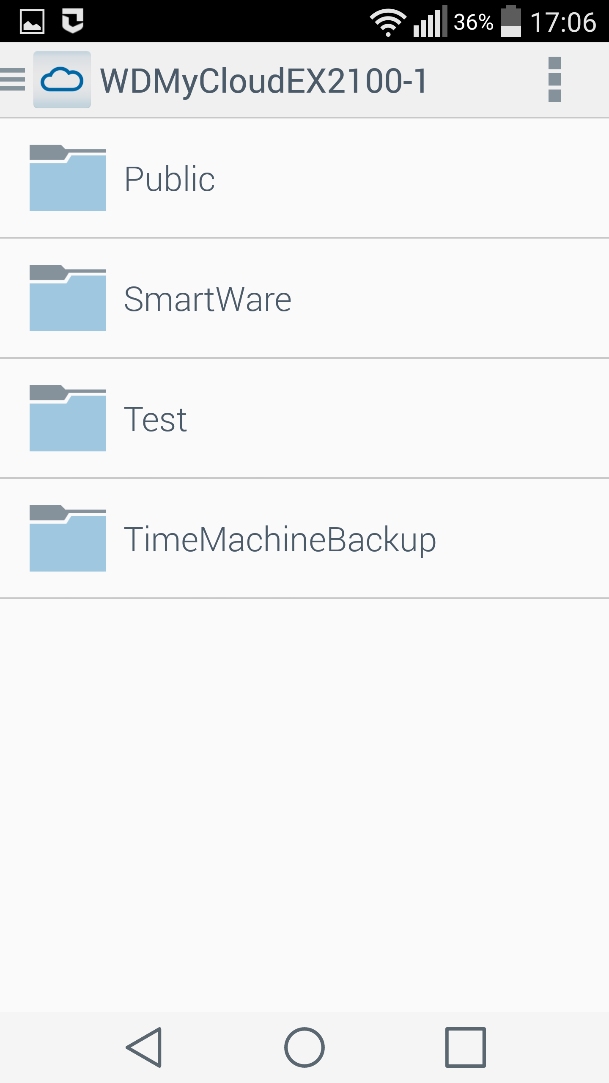The height and width of the screenshot is (1083, 609).
Task: Open the SmartWare folder
Action: [304, 298]
